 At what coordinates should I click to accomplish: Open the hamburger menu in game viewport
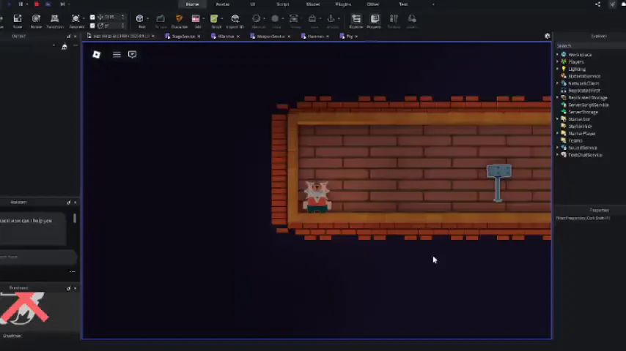point(117,54)
